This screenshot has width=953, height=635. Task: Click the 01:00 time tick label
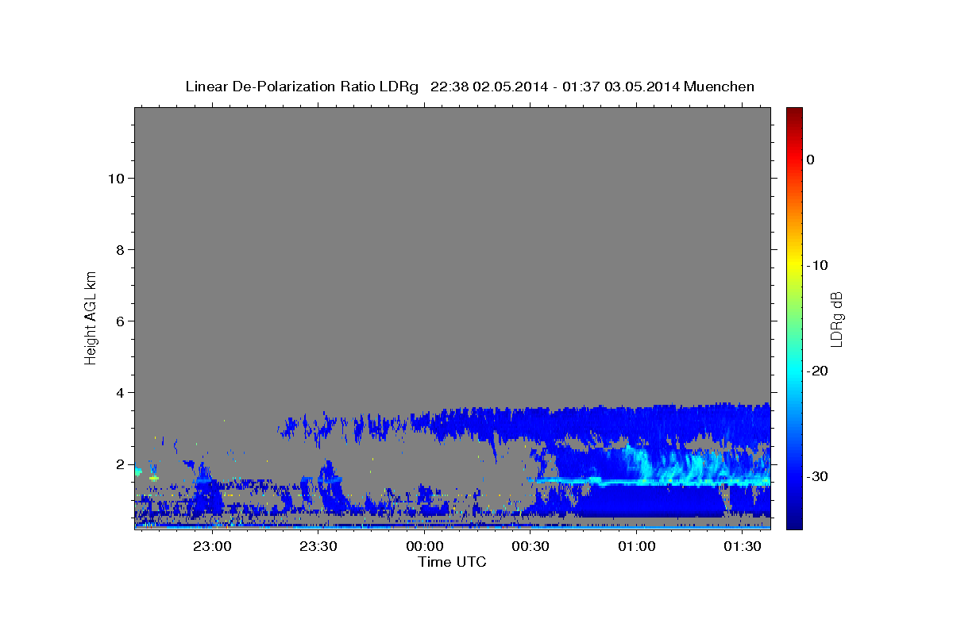[637, 547]
